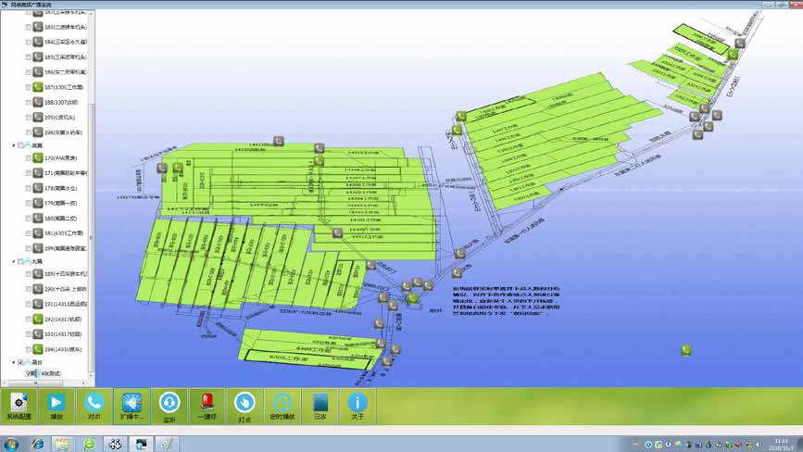Viewport: 803px width, 452px height.
Task: Click the device tree vertical scrollbar
Action: click(x=92, y=238)
